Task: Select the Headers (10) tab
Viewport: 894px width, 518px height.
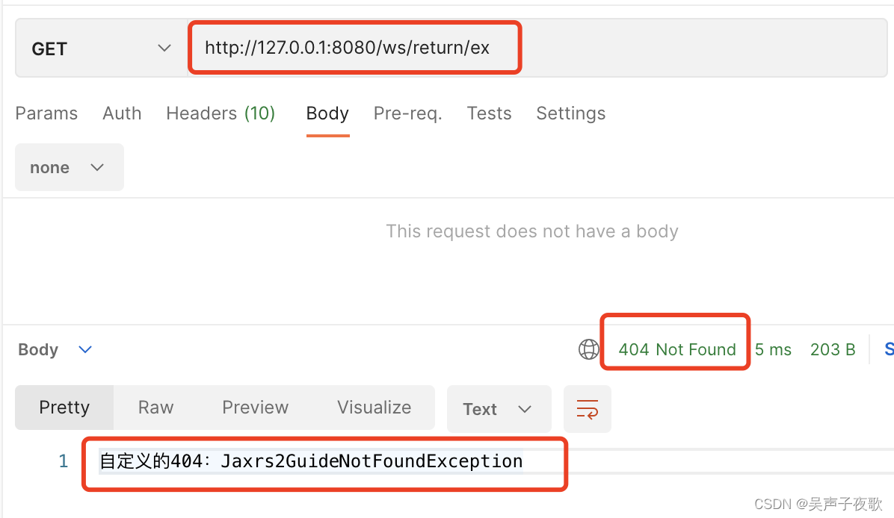Action: pos(221,113)
